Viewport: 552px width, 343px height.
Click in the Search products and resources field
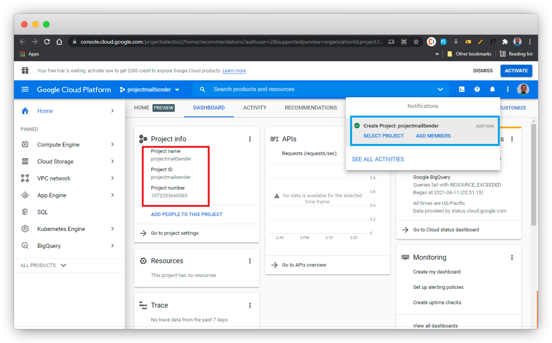tap(321, 89)
